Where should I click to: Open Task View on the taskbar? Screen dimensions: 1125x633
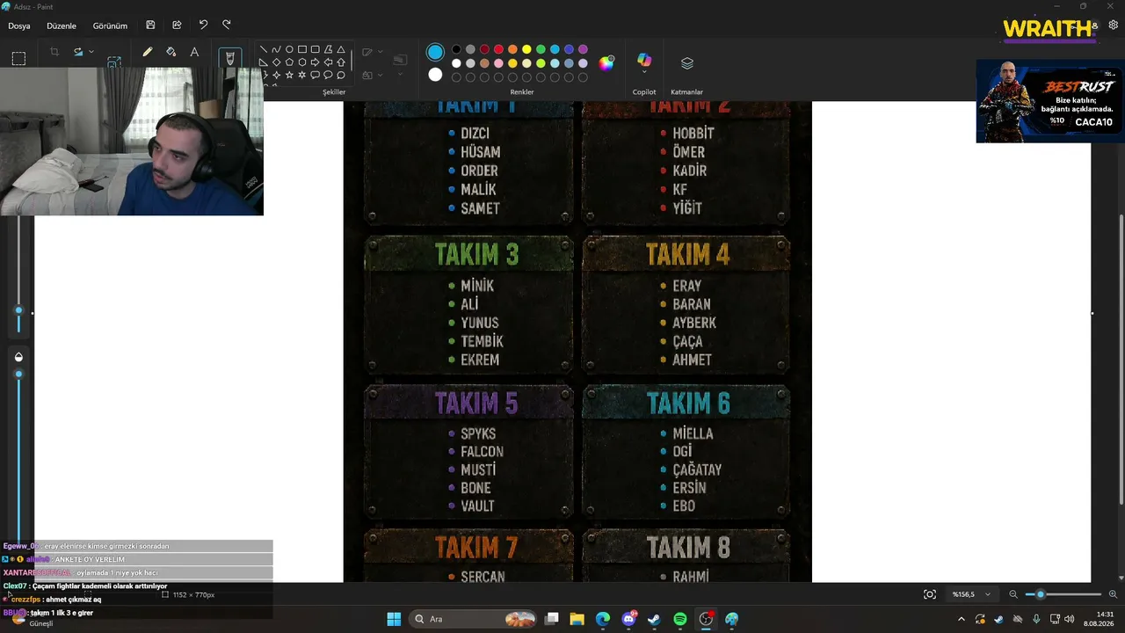coord(552,619)
